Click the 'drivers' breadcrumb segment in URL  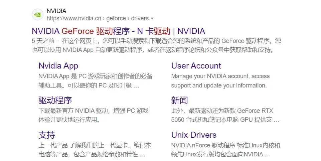pyautogui.click(x=140, y=18)
